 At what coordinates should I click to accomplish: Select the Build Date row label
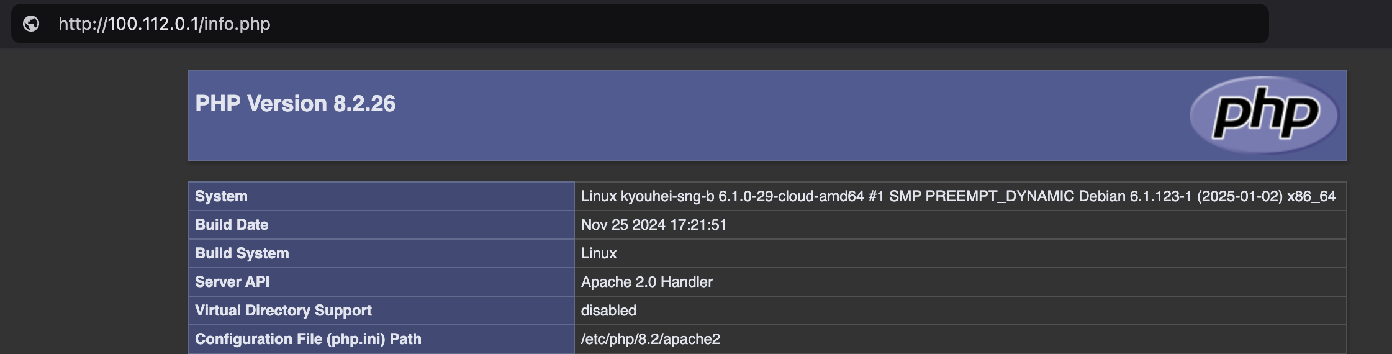pos(232,225)
